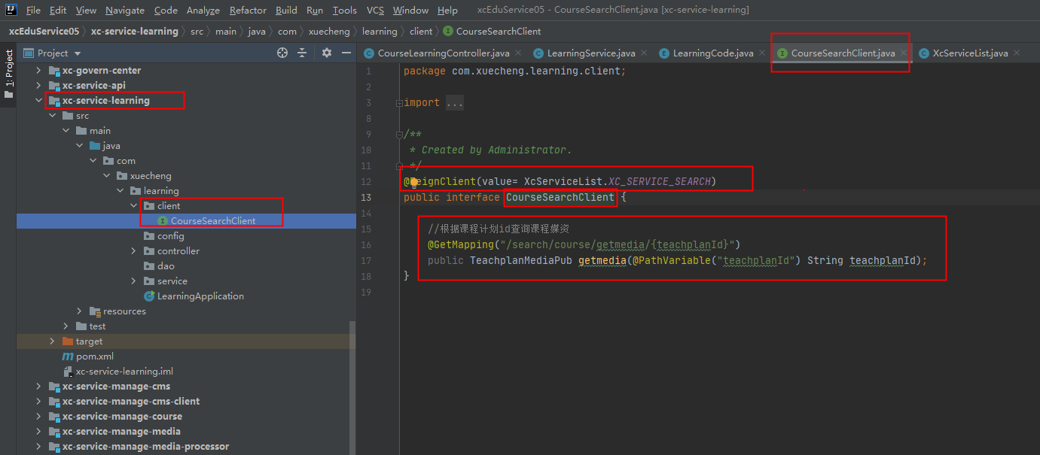Click the IntelliJ IDEA logo icon
This screenshot has width=1040, height=455.
[11, 11]
